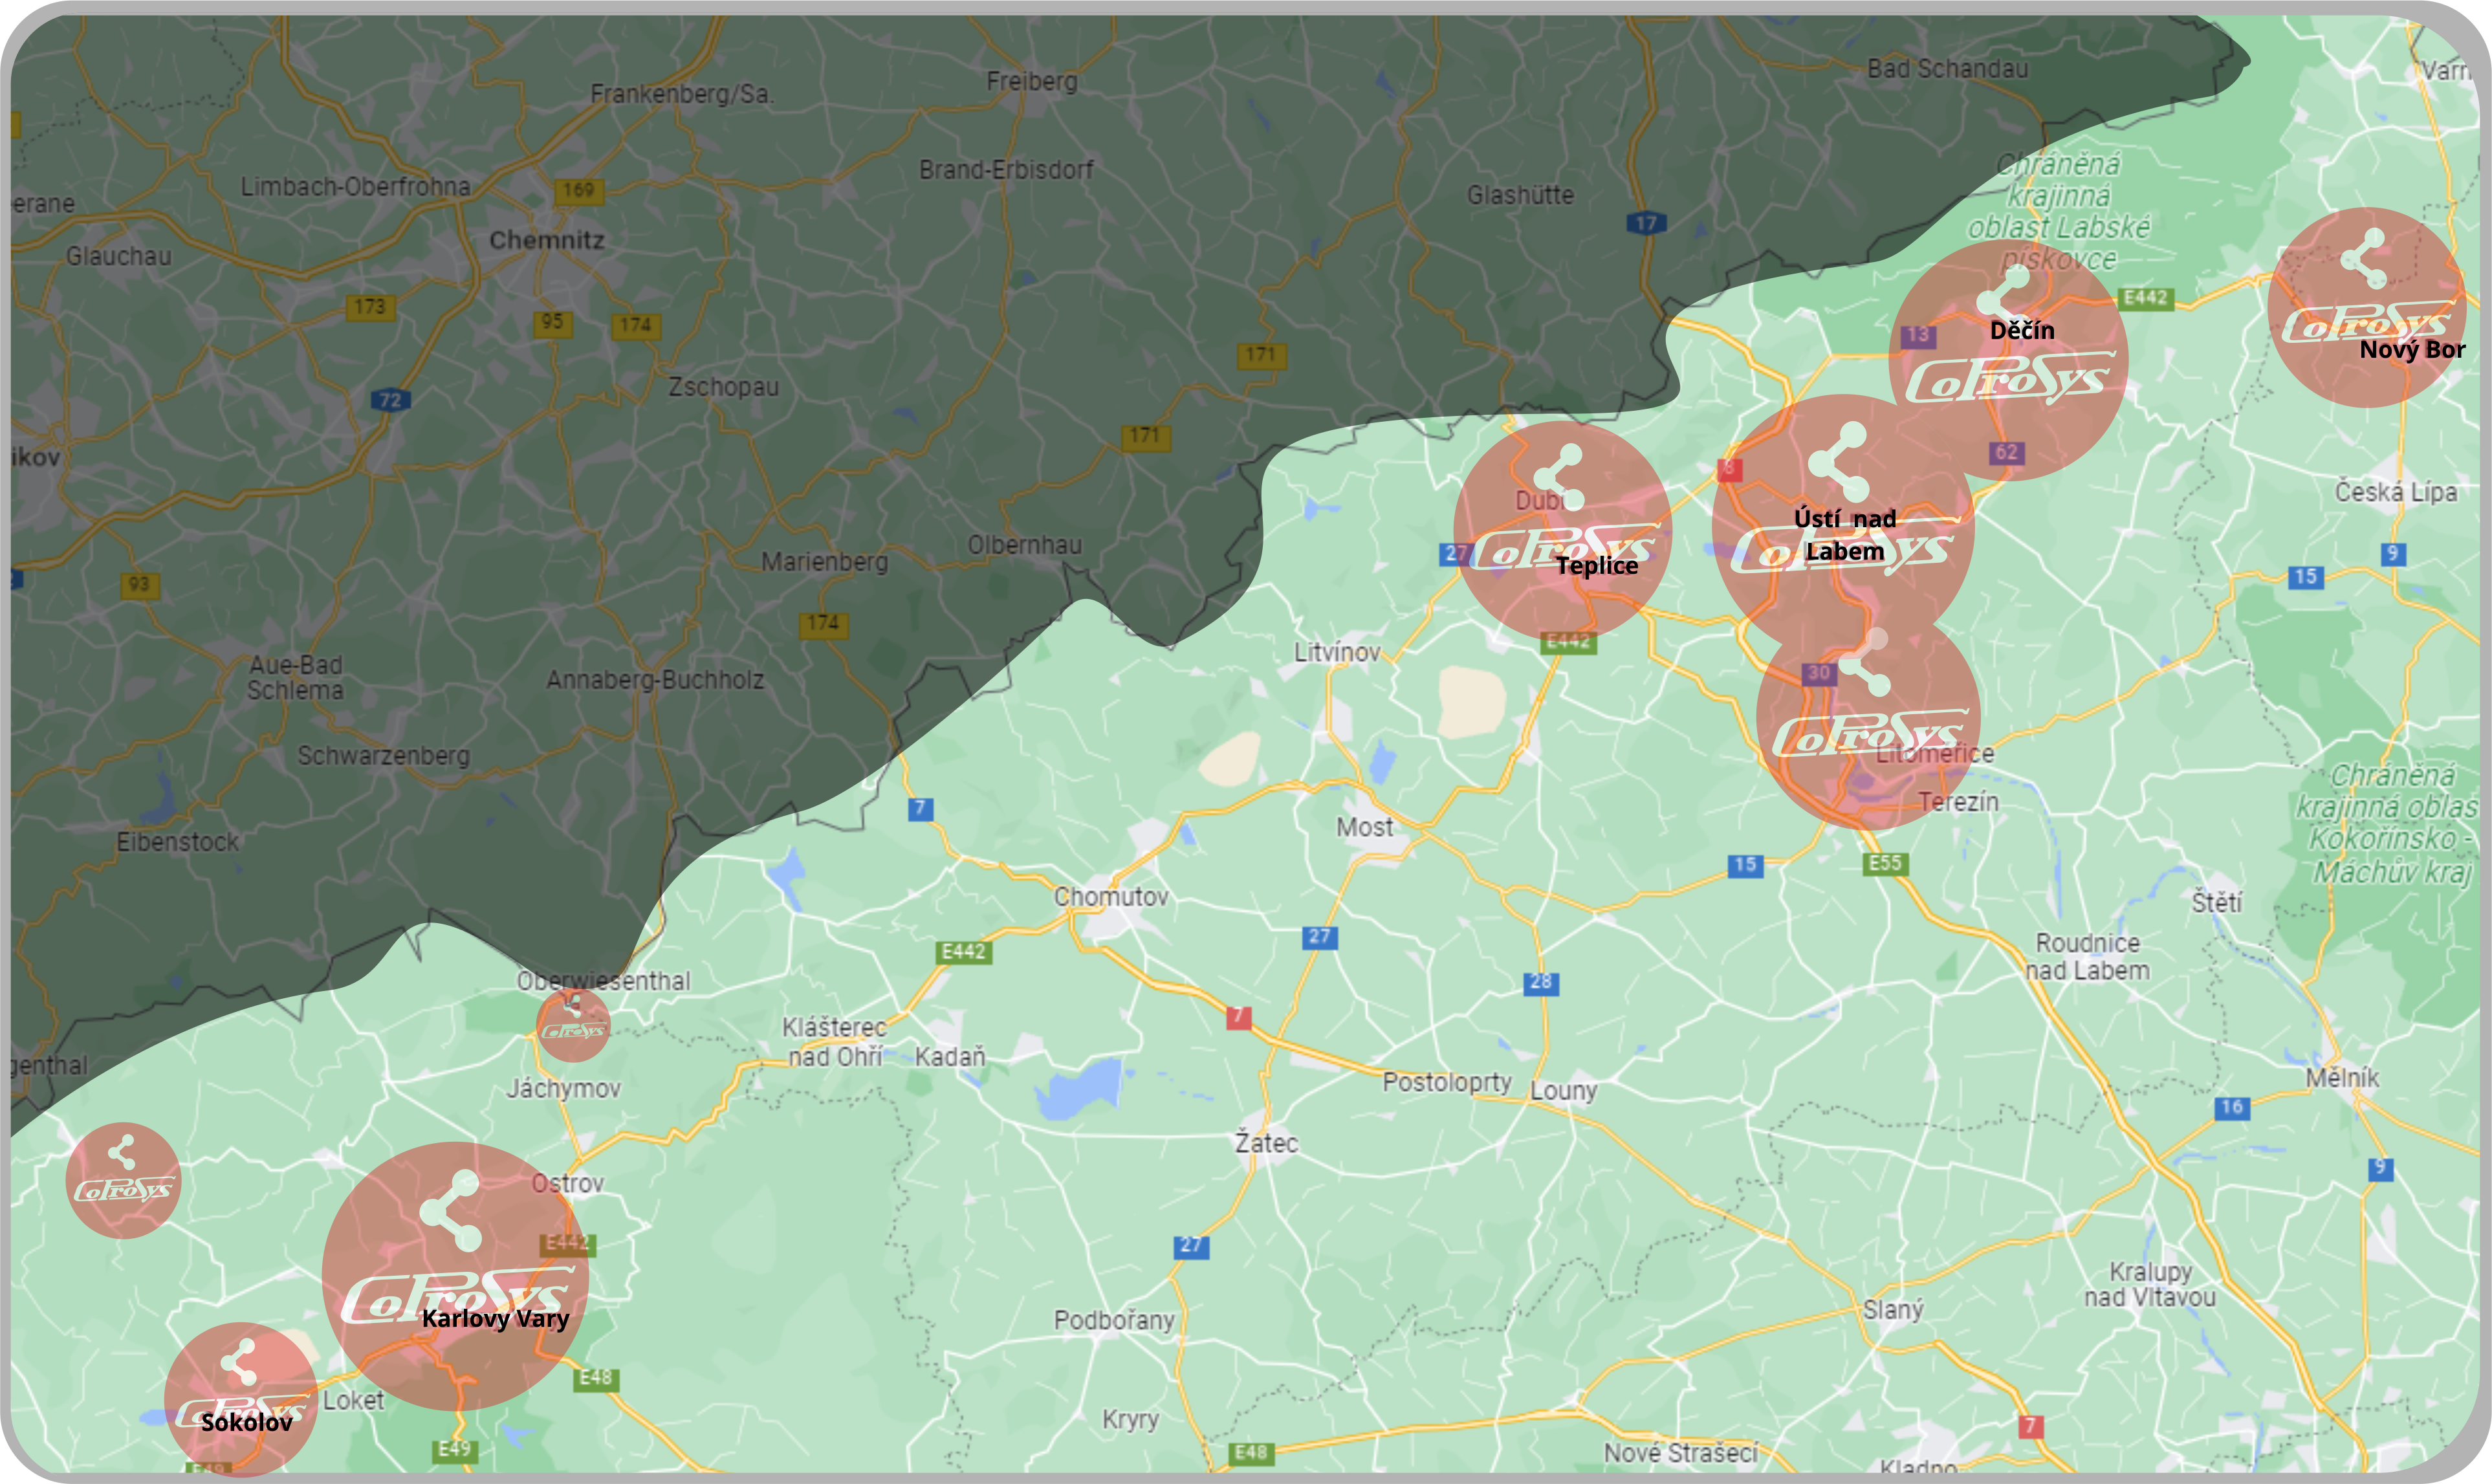
Task: Click the Louny town label
Action: click(x=1564, y=1090)
